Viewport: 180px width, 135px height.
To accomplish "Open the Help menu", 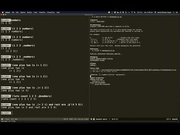I will click(x=58, y=12).
